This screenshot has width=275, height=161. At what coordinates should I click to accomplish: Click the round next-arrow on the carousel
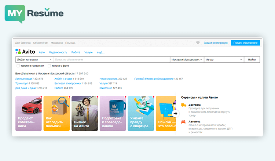(x=175, y=113)
